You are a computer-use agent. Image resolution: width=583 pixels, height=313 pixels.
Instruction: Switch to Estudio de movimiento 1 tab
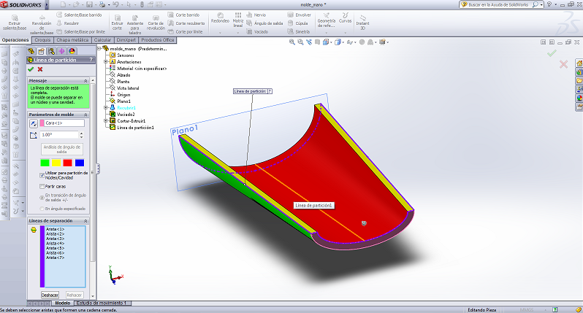tap(101, 303)
